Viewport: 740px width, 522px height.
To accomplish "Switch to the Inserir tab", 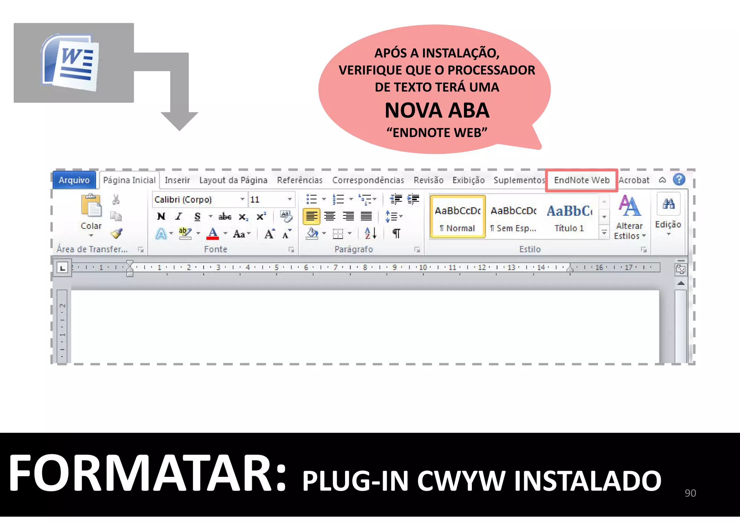I will [x=177, y=180].
